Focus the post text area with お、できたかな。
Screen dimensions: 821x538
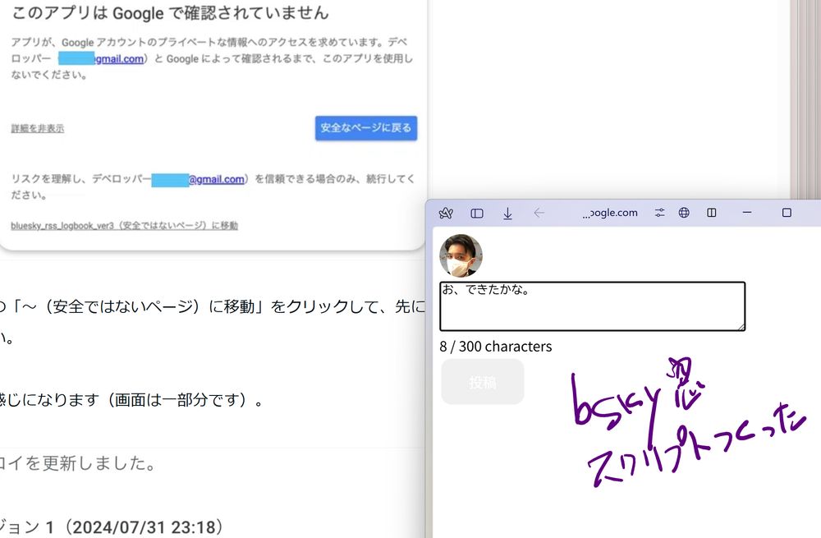pos(592,306)
